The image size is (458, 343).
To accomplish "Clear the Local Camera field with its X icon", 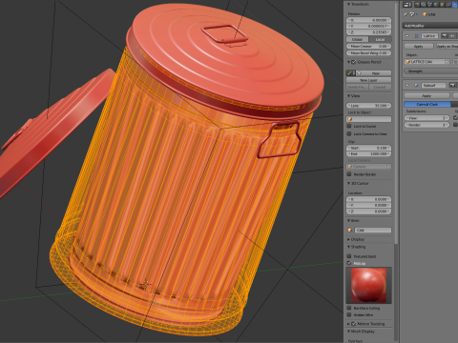I will [388, 167].
